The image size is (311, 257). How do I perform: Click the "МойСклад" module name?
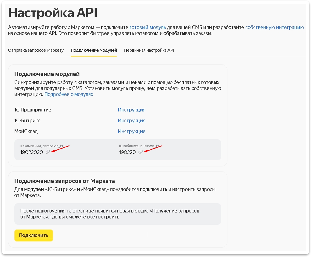(x=26, y=131)
